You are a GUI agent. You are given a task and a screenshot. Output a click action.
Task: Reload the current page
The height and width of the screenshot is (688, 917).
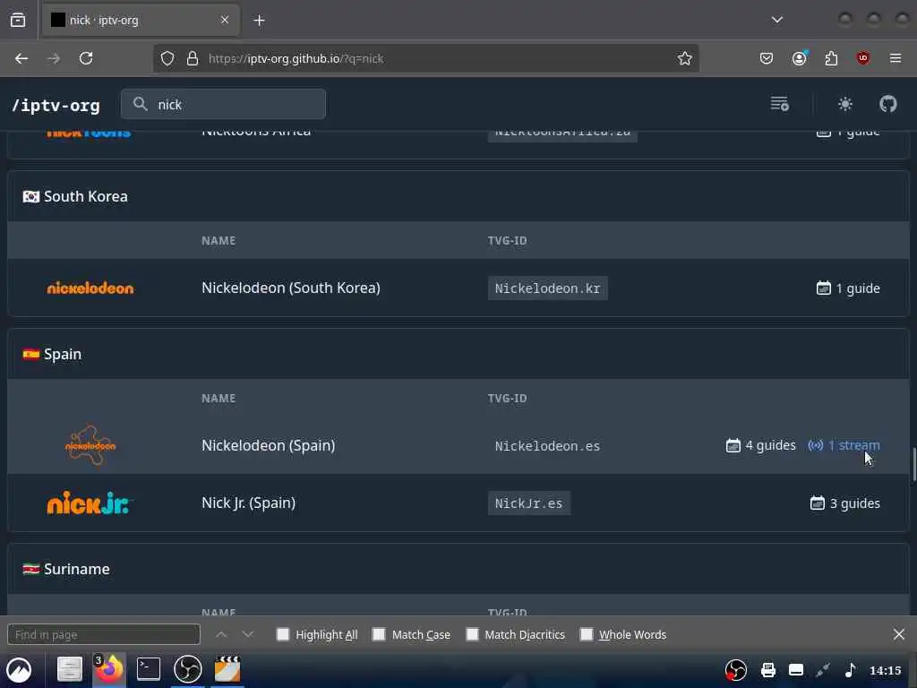(86, 58)
